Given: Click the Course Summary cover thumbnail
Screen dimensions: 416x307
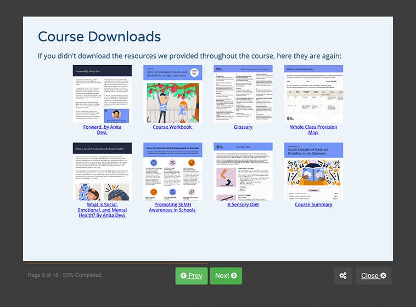Looking at the screenshot, I should click(313, 172).
